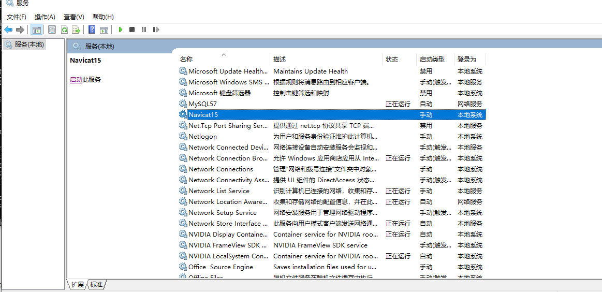
Task: Switch to the 扩展 tab
Action: point(78,284)
